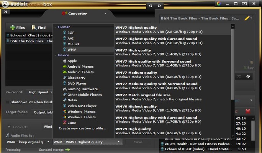Choose Android Tablets device category
The width and height of the screenshot is (262, 153).
[80, 72]
